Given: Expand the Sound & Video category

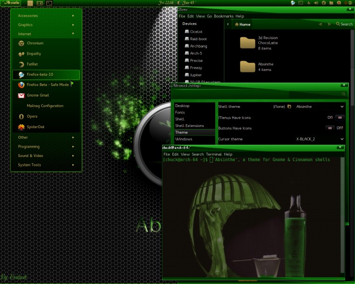Looking at the screenshot, I should (46, 156).
